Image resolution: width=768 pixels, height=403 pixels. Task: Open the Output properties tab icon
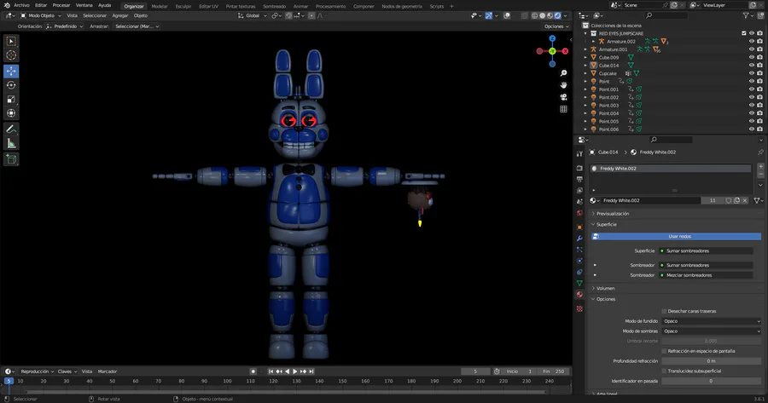tap(580, 179)
